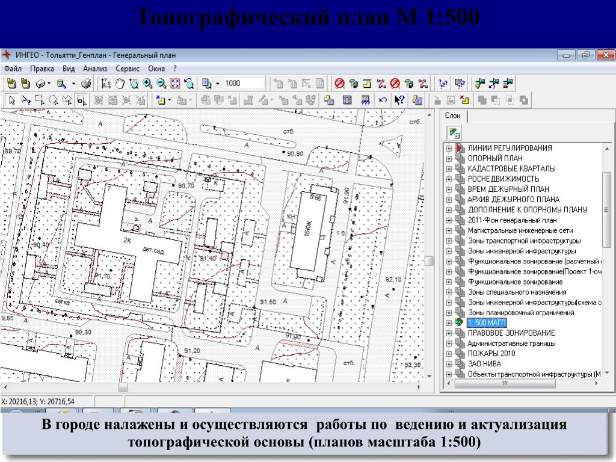
Task: Zoom in with plus magnifier
Action: pos(148,83)
